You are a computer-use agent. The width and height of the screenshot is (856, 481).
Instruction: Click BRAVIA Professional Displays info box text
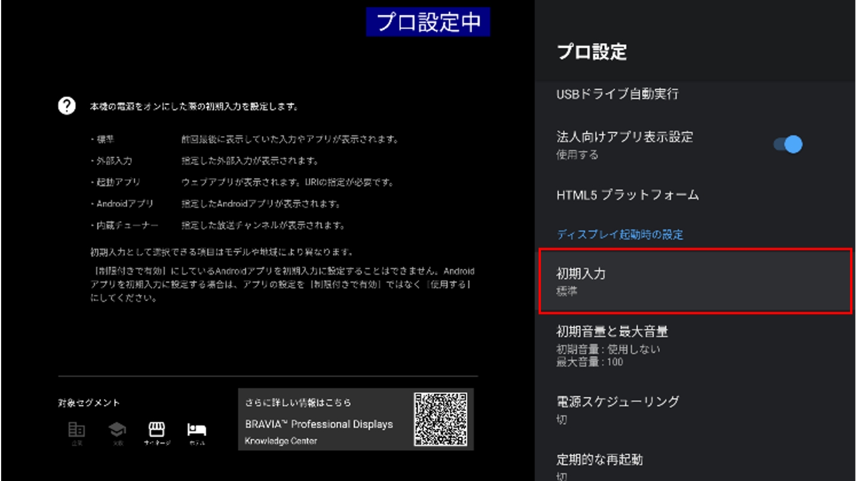coord(319,425)
